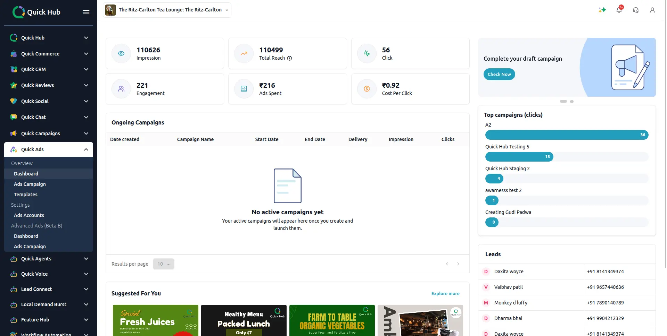Click the Cost Per Click coin icon
Viewport: 667px width, 336px height.
[367, 89]
